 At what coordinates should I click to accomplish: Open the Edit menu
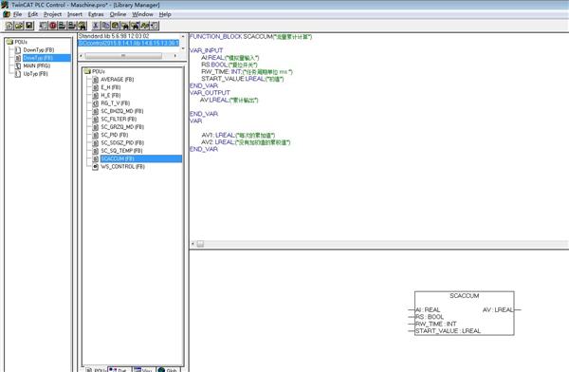point(33,14)
